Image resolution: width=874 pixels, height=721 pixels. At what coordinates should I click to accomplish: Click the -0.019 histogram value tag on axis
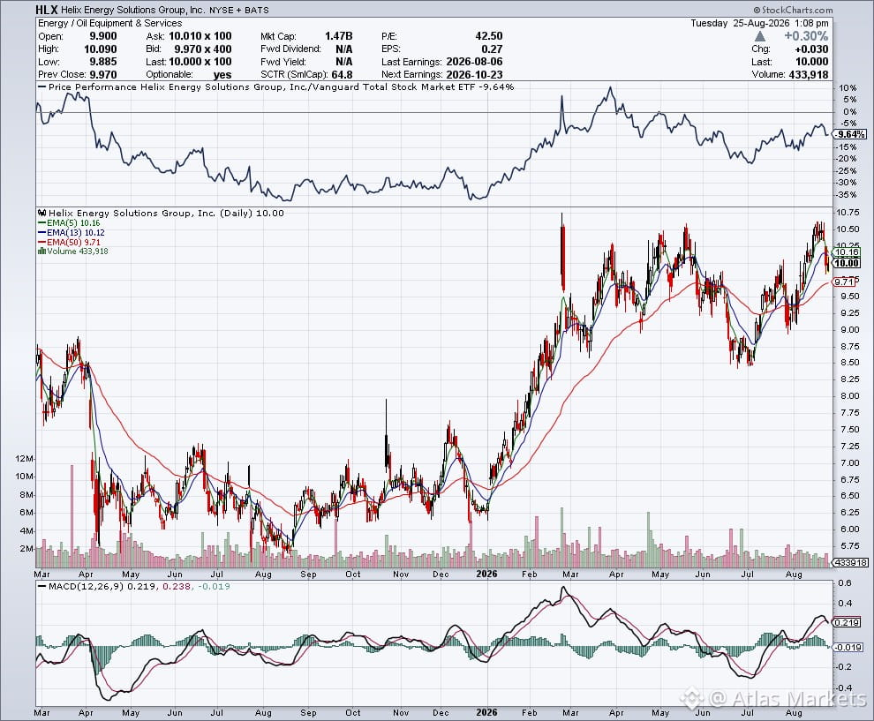848,648
